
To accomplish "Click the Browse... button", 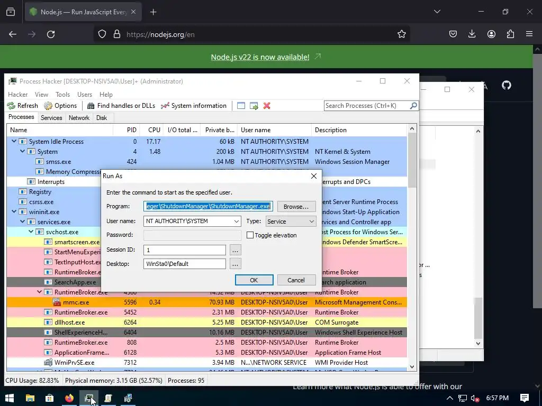I will (x=296, y=207).
